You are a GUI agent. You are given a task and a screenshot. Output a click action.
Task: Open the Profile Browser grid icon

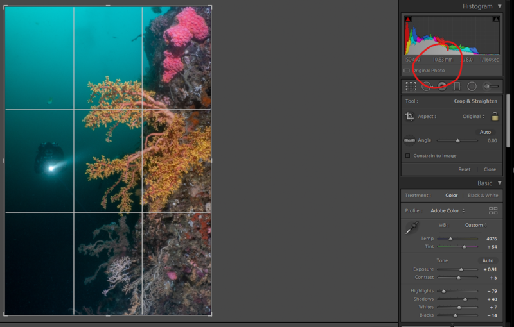click(493, 210)
